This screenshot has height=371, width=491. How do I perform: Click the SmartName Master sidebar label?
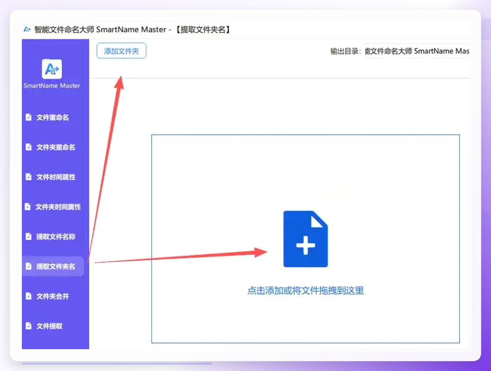pos(52,86)
